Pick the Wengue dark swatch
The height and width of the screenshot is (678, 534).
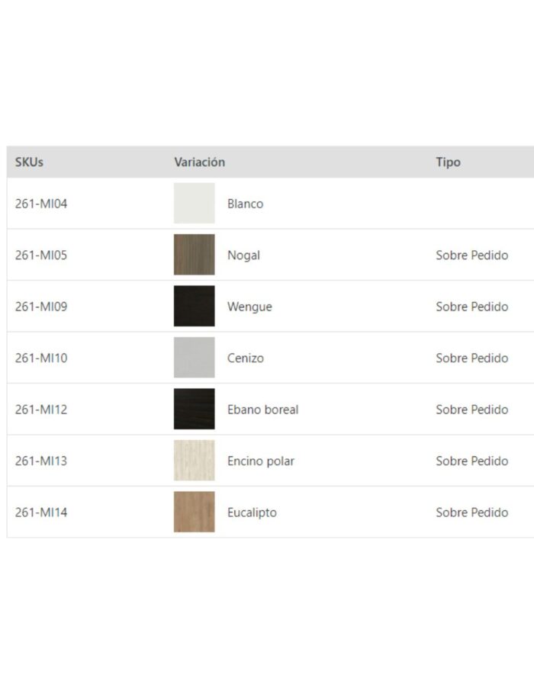coord(194,307)
